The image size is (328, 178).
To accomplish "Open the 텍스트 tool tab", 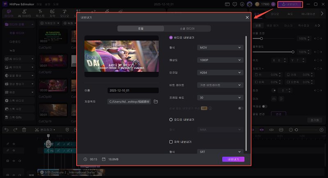I will [40, 14].
